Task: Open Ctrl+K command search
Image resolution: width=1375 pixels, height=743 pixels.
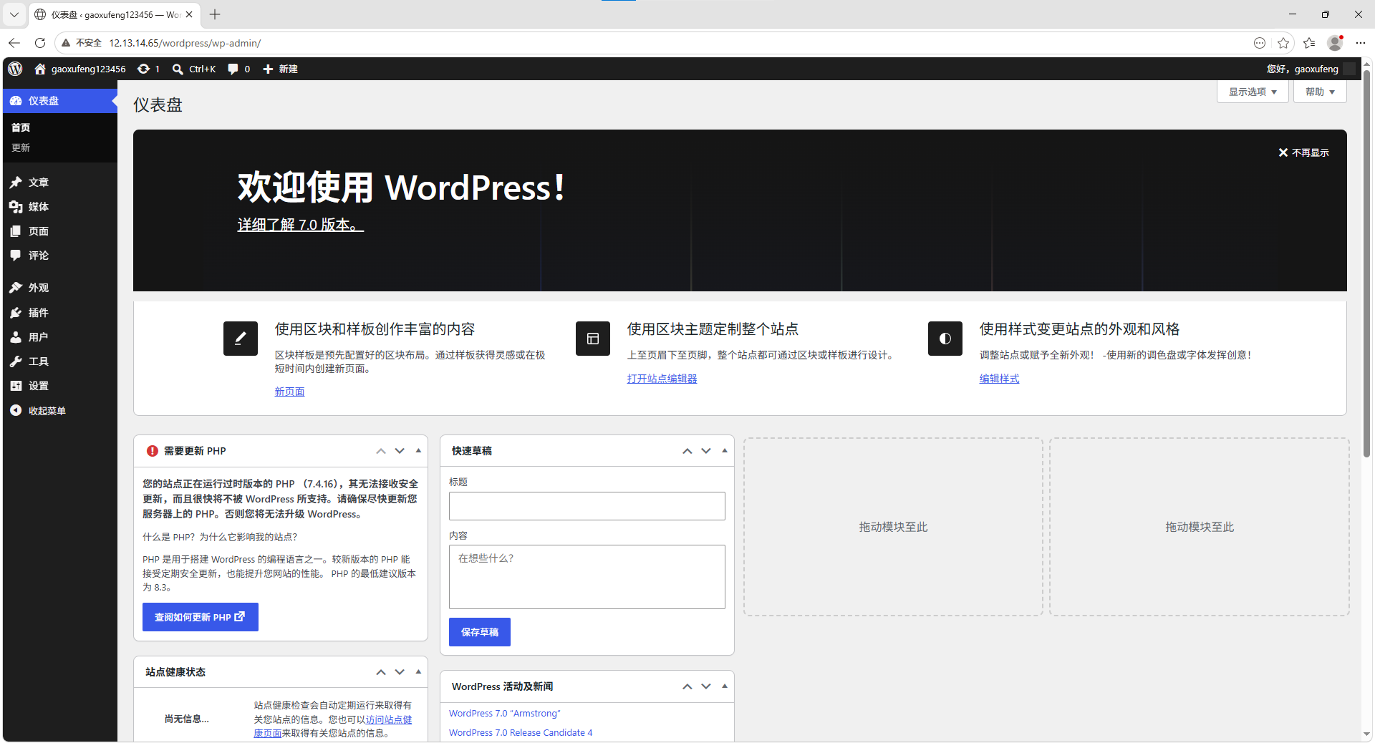Action: 194,69
